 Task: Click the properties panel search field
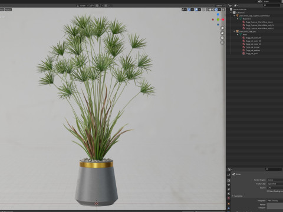pos(274,169)
